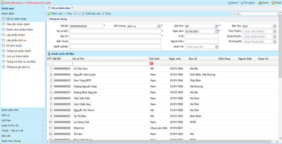This screenshot has height=144, width=282.
Task: Open the Ngày sinh calendar picker icon
Action: (x=217, y=31)
